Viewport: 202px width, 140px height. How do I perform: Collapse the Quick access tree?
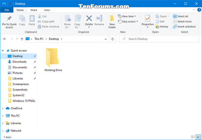pyautogui.click(x=3, y=51)
